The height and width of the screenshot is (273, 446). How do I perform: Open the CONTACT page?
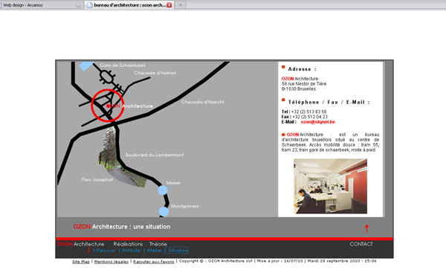coord(361,244)
